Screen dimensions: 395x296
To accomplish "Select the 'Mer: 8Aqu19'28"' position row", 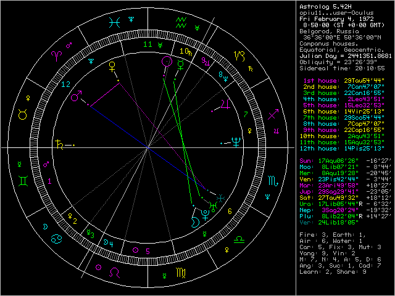I will click(x=346, y=173).
